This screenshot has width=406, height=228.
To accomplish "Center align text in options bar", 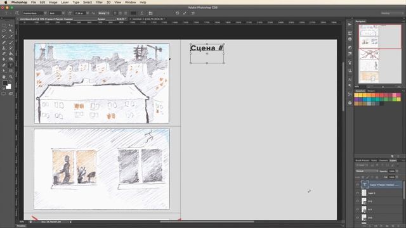I will pyautogui.click(x=120, y=13).
